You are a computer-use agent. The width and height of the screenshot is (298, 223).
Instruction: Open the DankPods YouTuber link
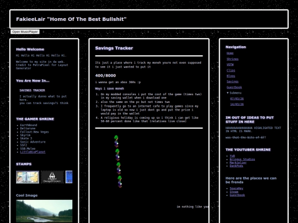point(236,166)
